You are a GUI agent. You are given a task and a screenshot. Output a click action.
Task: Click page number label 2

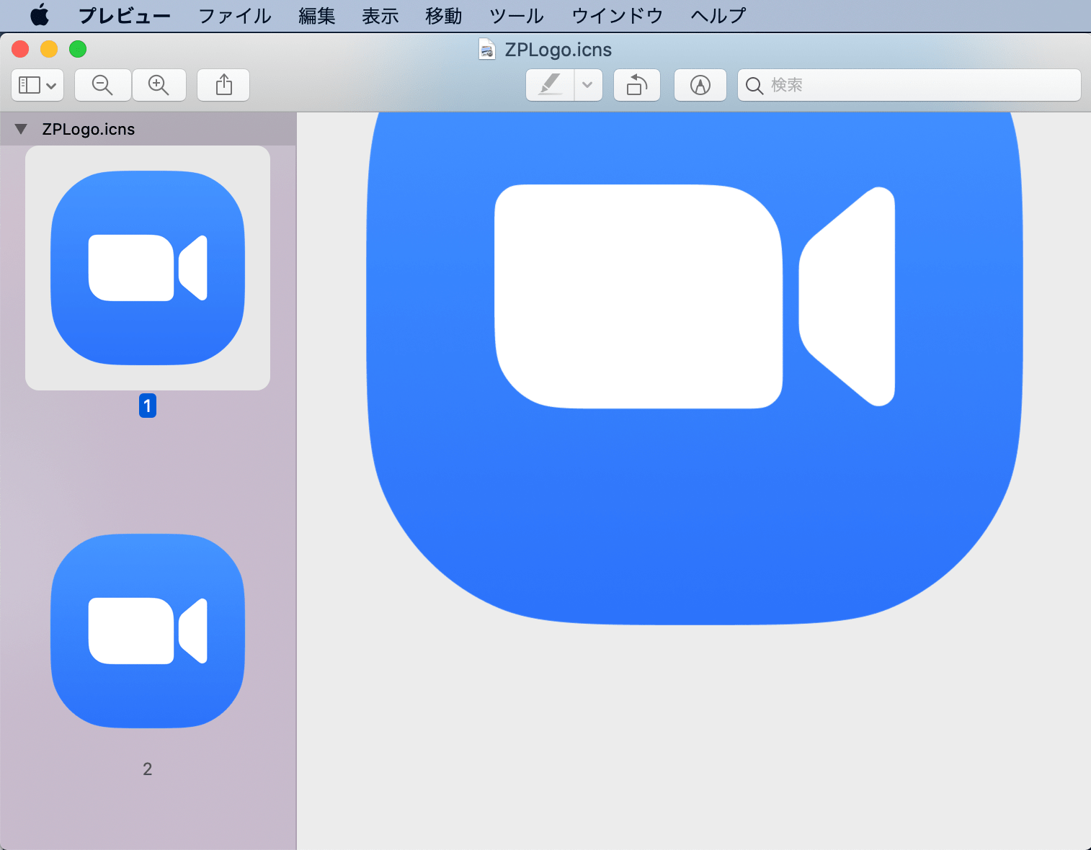[148, 769]
